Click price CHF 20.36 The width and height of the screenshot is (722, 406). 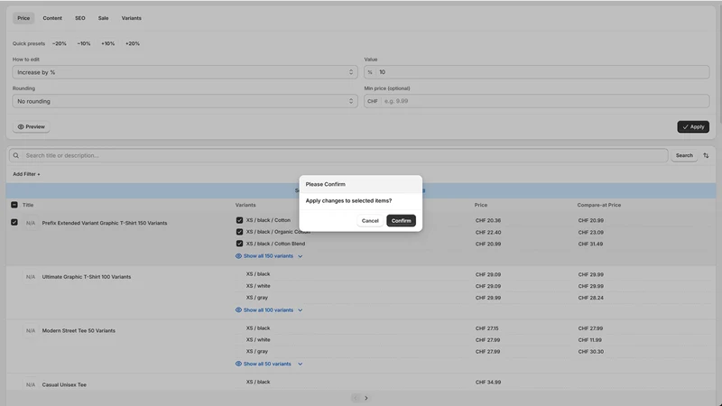point(488,221)
